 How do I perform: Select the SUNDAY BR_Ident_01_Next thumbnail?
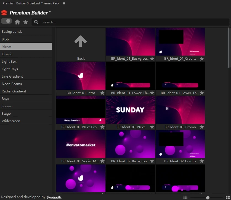pyautogui.click(x=131, y=110)
